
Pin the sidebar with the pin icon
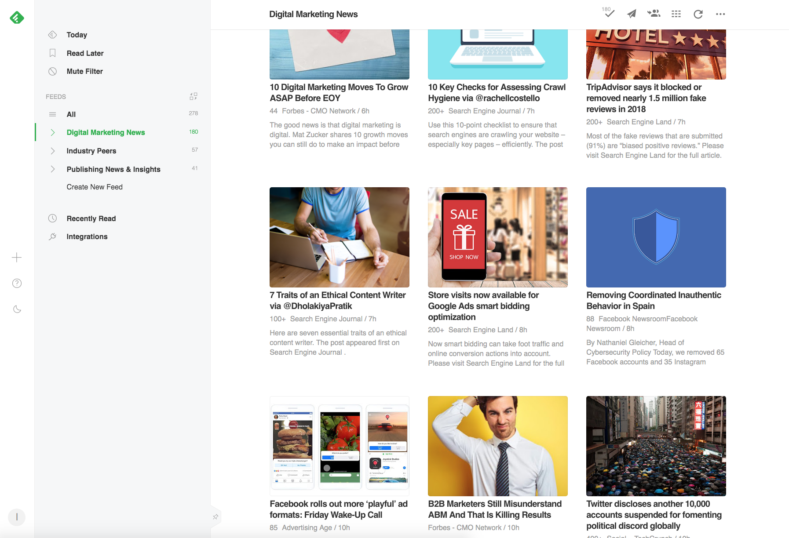coord(216,517)
